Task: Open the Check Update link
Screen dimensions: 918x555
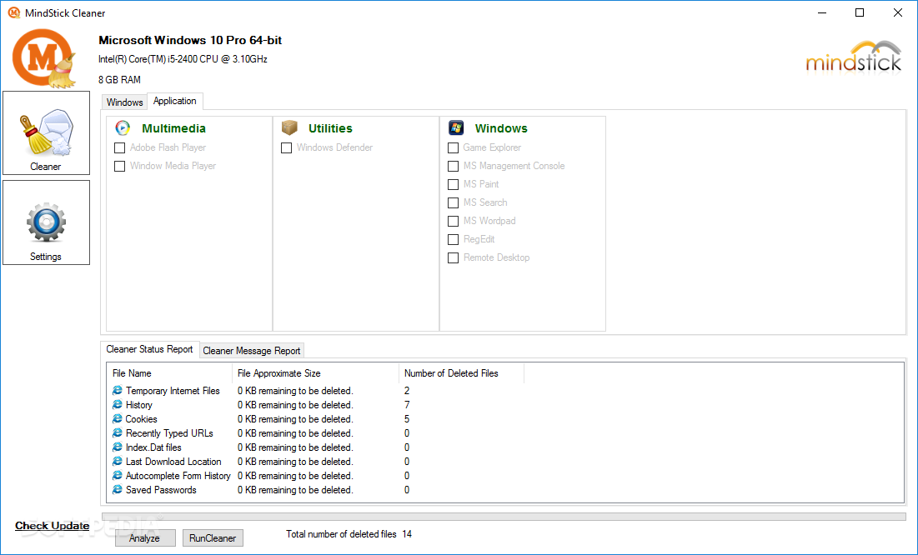Action: coord(52,526)
